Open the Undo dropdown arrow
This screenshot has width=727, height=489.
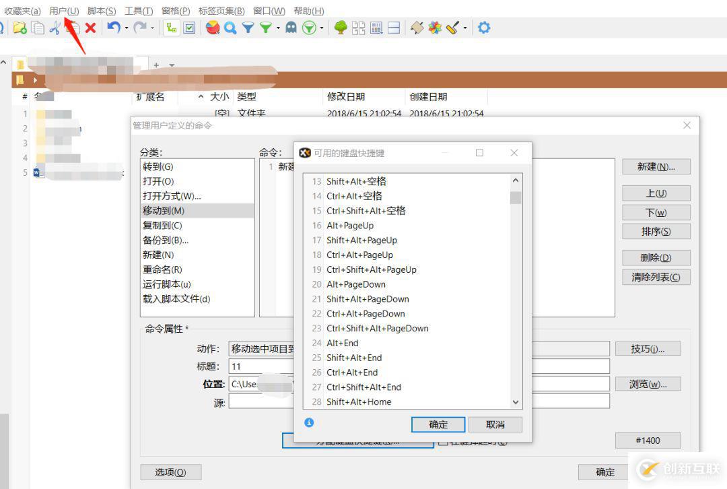(125, 28)
